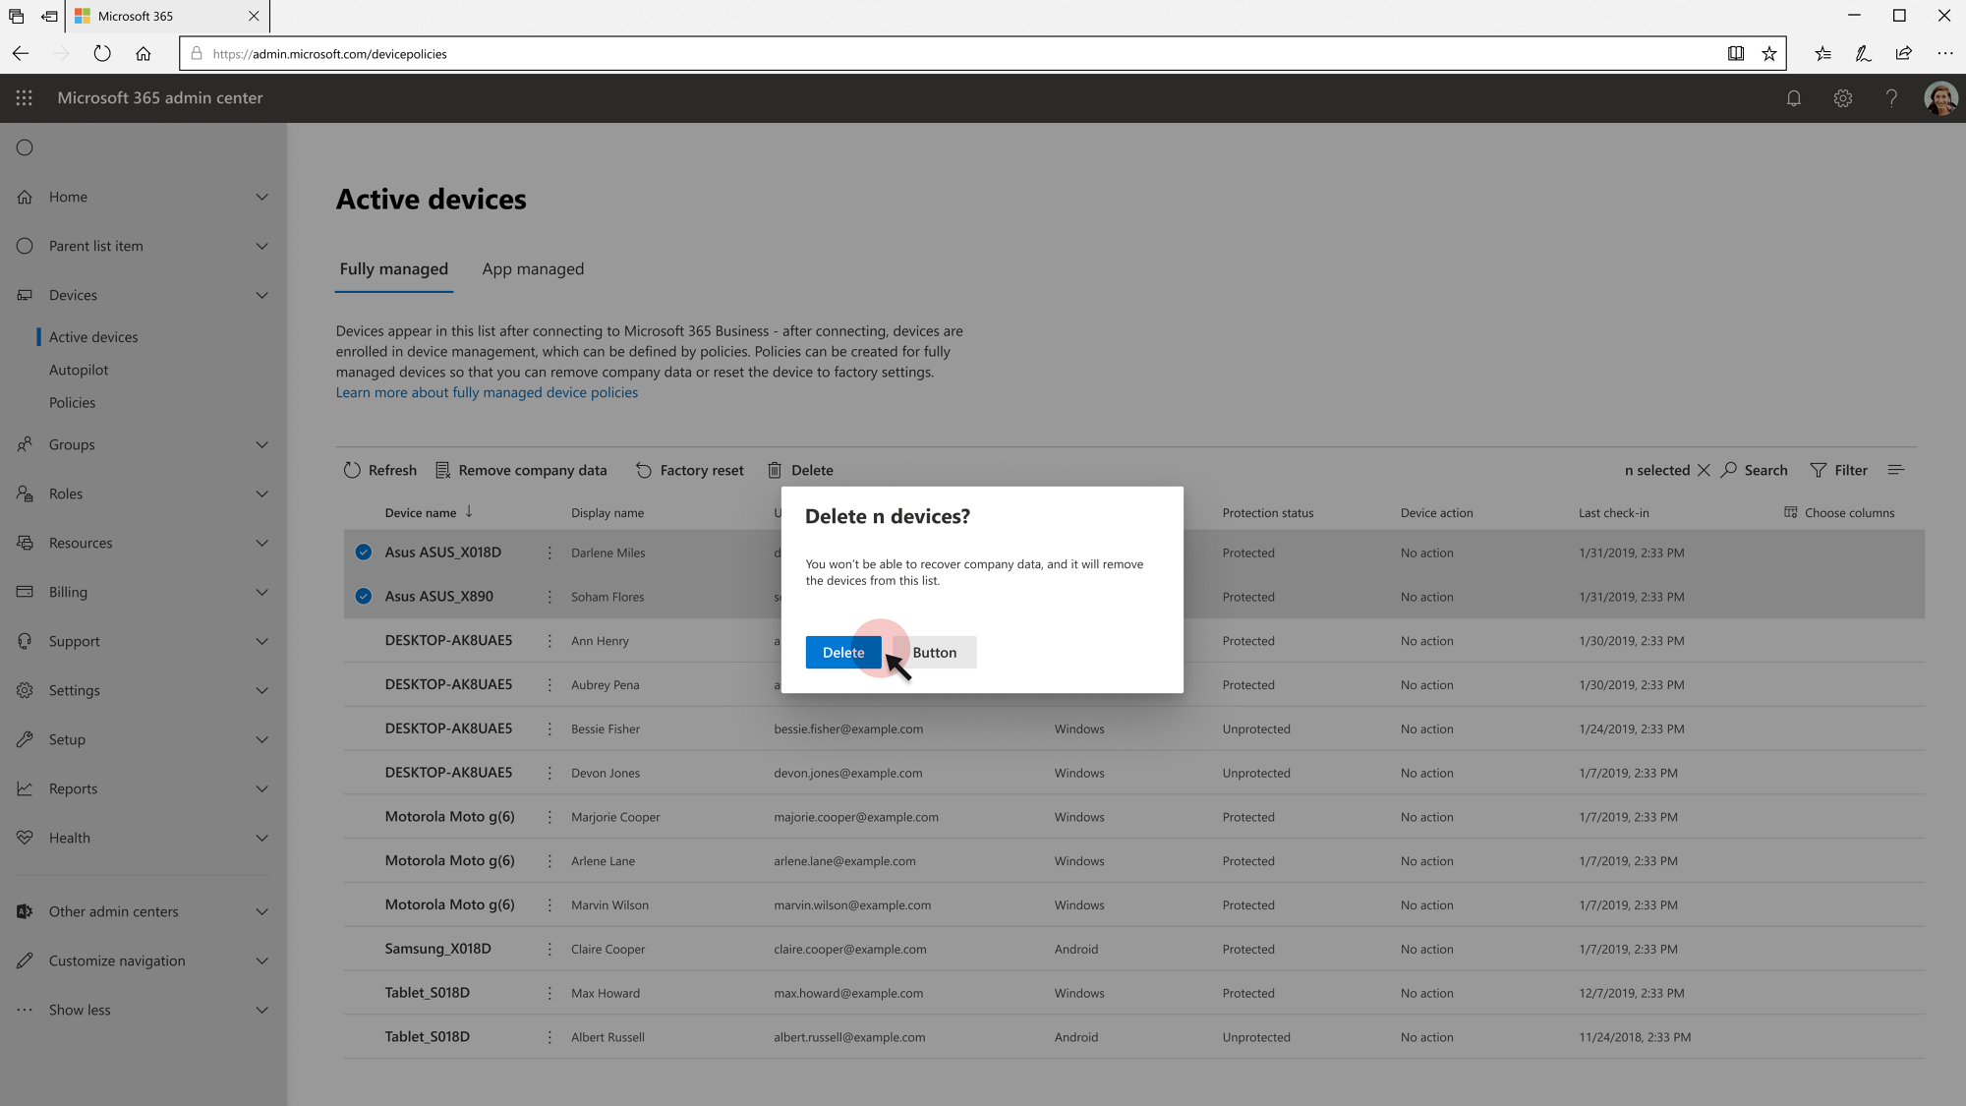Image resolution: width=1966 pixels, height=1106 pixels.
Task: Open the notifications bell
Action: coord(1794,98)
